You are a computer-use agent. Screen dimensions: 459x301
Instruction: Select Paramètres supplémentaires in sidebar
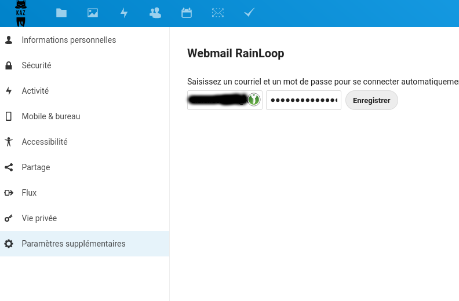tap(74, 244)
